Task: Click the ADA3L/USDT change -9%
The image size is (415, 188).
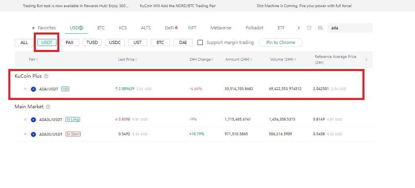Action: click(193, 119)
